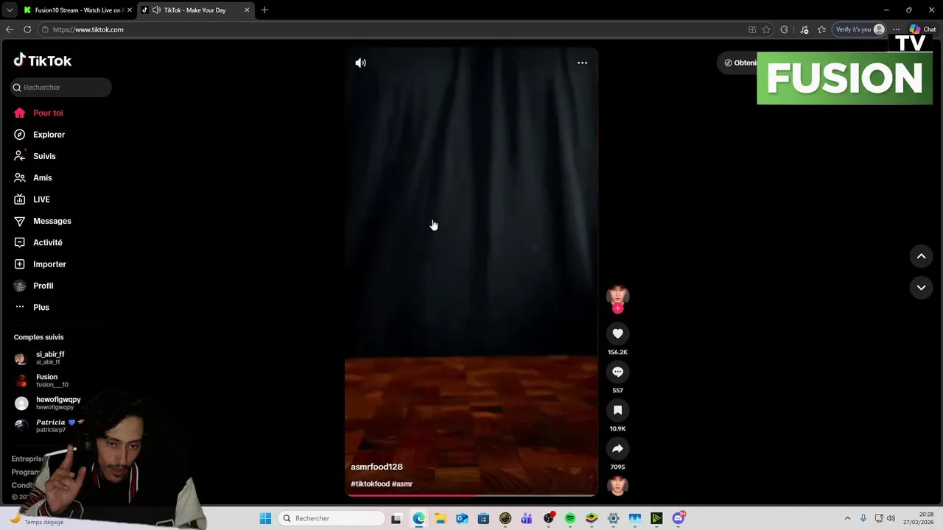Open comments via the speech bubble icon
This screenshot has height=530, width=943.
pos(617,372)
